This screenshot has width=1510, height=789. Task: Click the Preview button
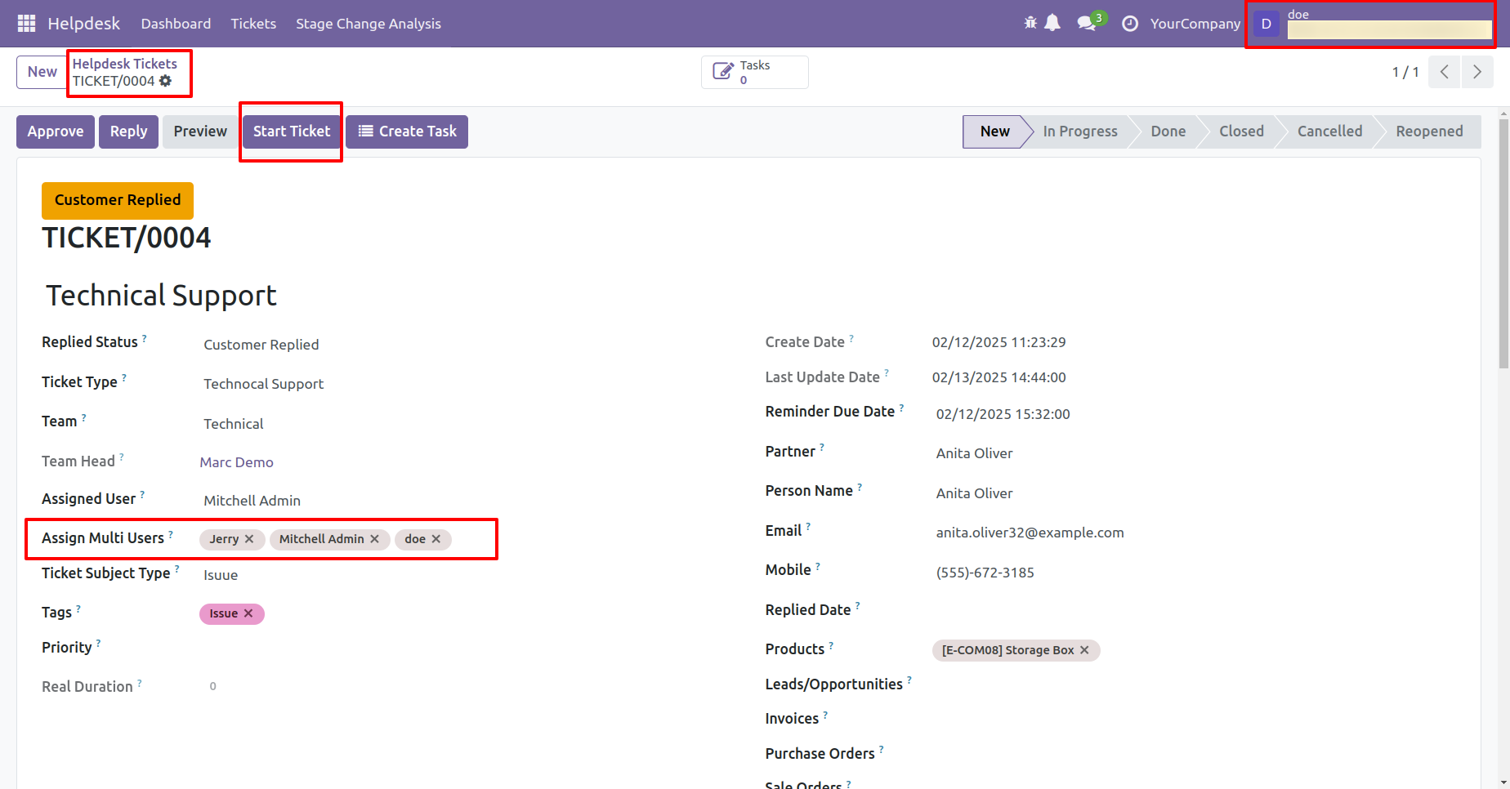200,131
